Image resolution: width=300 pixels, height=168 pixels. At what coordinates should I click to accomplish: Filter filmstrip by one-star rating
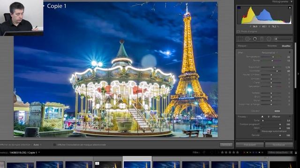tap(222, 153)
